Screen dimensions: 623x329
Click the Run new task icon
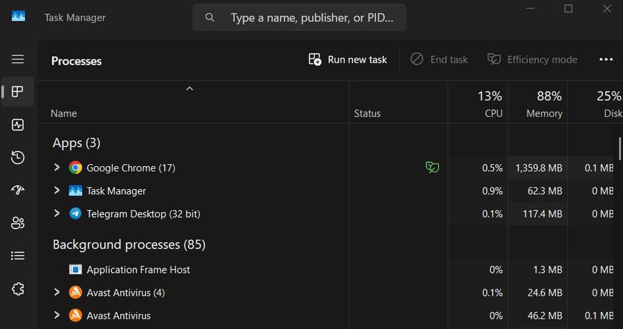(x=315, y=59)
